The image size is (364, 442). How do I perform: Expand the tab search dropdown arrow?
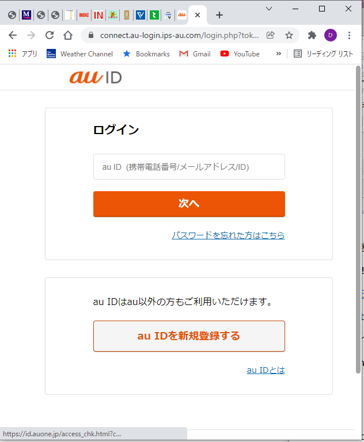269,9
